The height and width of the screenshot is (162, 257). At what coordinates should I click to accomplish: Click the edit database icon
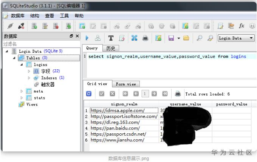45,26
